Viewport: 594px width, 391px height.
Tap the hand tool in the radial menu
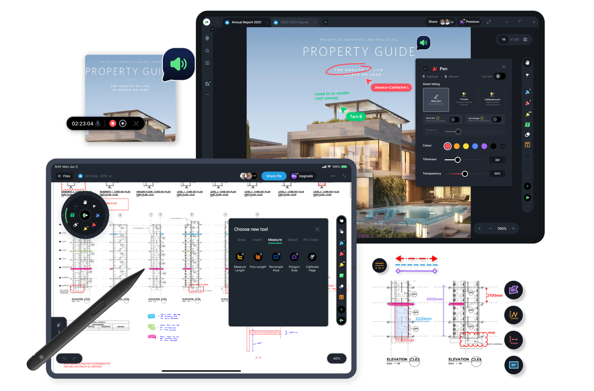tap(85, 202)
